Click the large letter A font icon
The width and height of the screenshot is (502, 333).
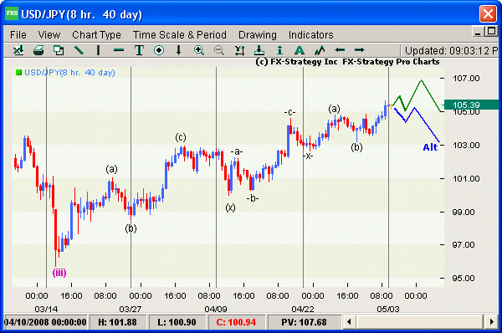[300, 50]
